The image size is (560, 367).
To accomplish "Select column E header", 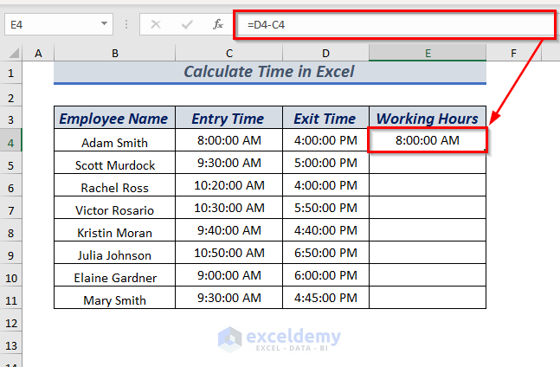I will point(428,53).
